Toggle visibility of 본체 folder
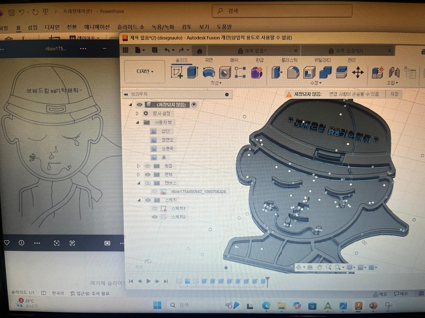The height and width of the screenshot is (318, 425). click(147, 175)
